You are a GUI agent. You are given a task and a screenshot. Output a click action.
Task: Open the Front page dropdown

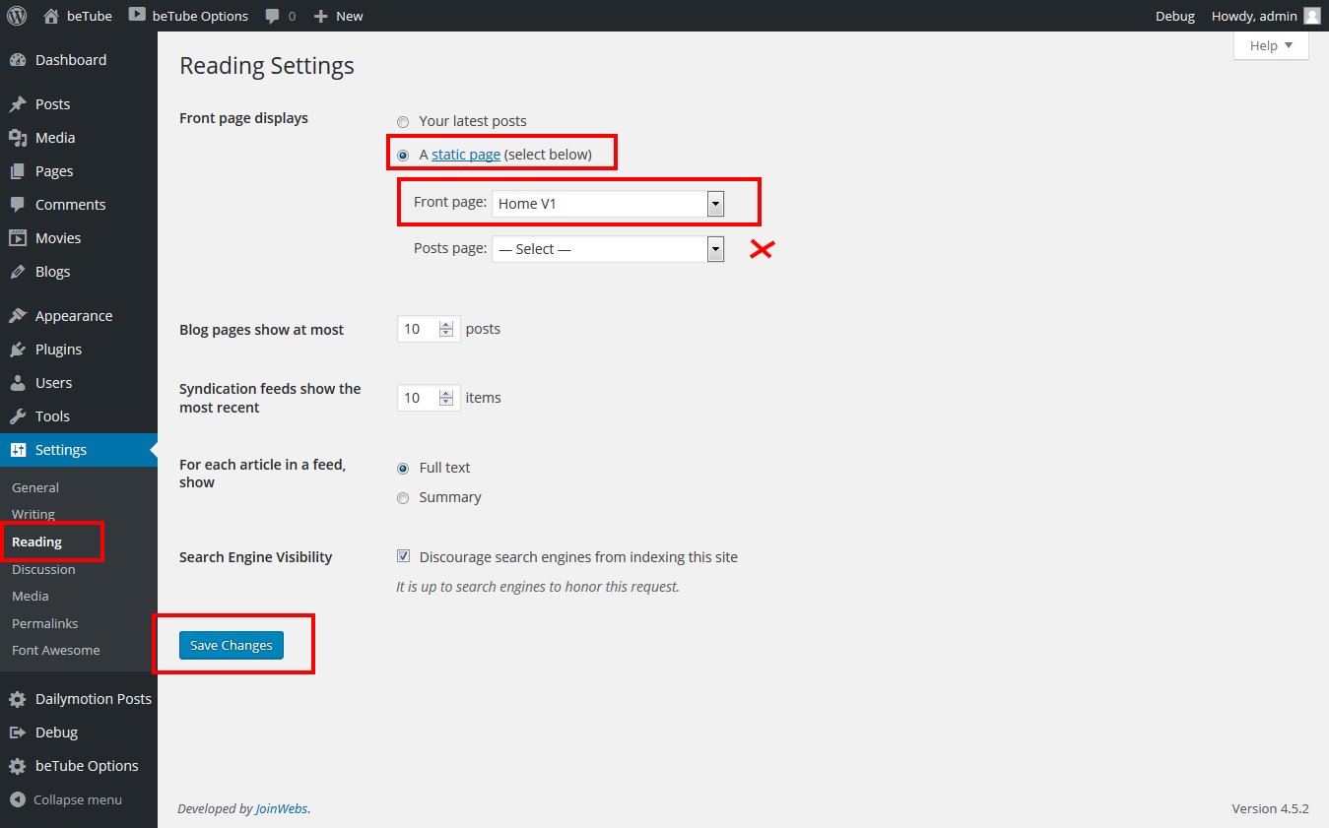point(608,204)
